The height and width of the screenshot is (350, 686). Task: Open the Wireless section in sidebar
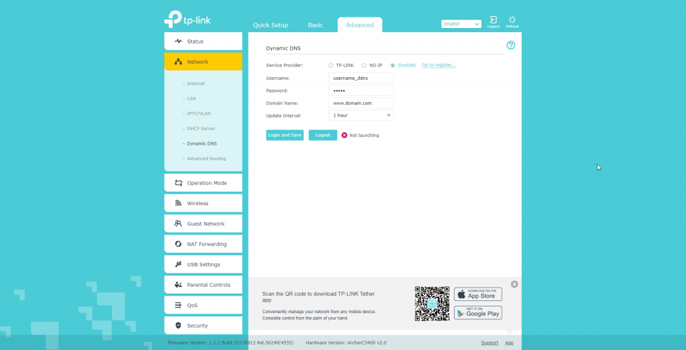pyautogui.click(x=203, y=203)
